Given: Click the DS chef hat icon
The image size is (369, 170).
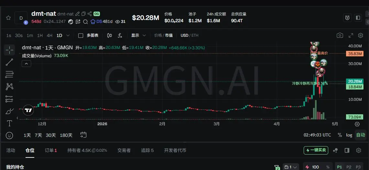Looking at the screenshot, I should (x=93, y=22).
